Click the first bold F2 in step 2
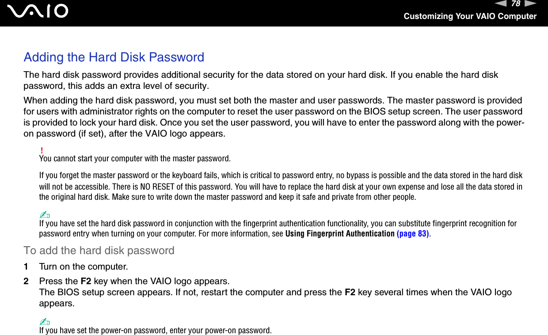 [x=86, y=281]
